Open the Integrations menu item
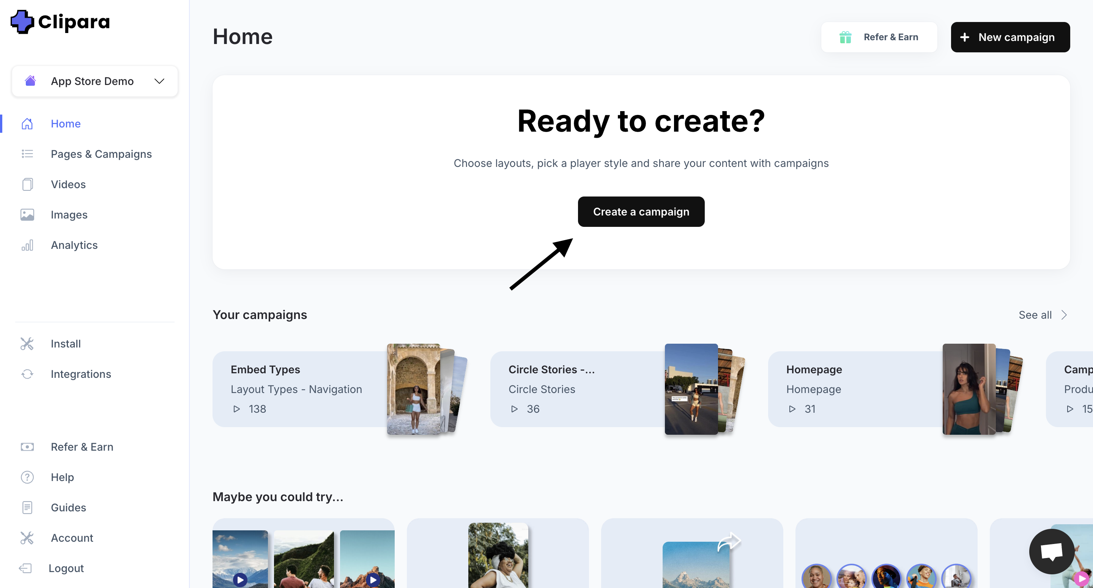This screenshot has width=1093, height=588. coord(81,374)
